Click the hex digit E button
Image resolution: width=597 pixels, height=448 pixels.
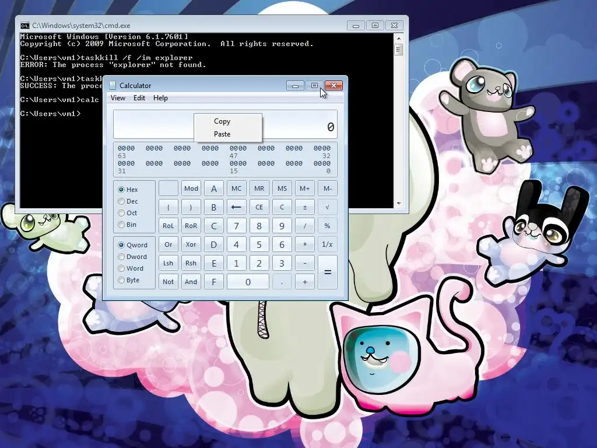click(x=213, y=263)
